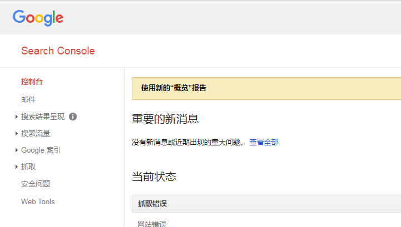The image size is (401, 227).
Task: Open the Search Console home title
Action: [x=58, y=51]
